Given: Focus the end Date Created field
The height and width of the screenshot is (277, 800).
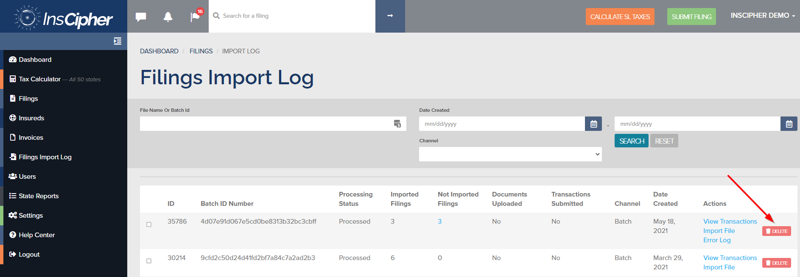Looking at the screenshot, I should click(x=697, y=124).
